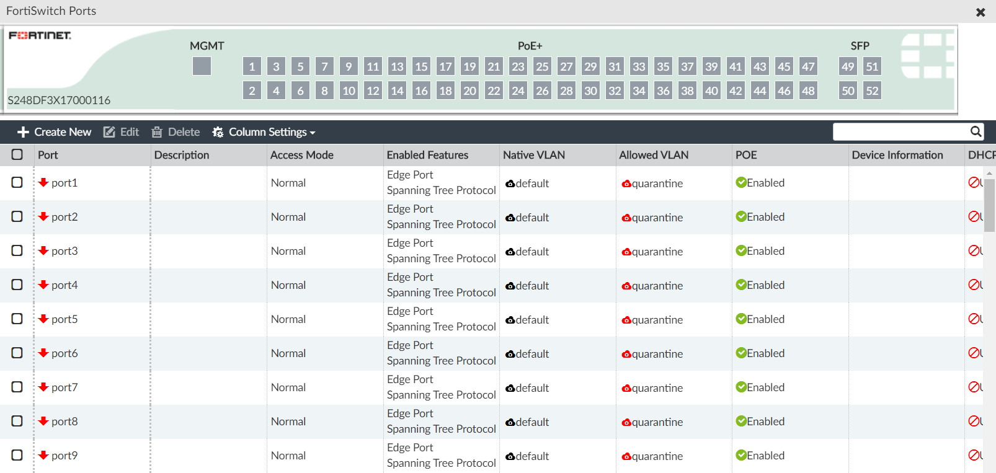Screen dimensions: 996x473
Task: Click the red down arrow for port1
Action: (43, 182)
